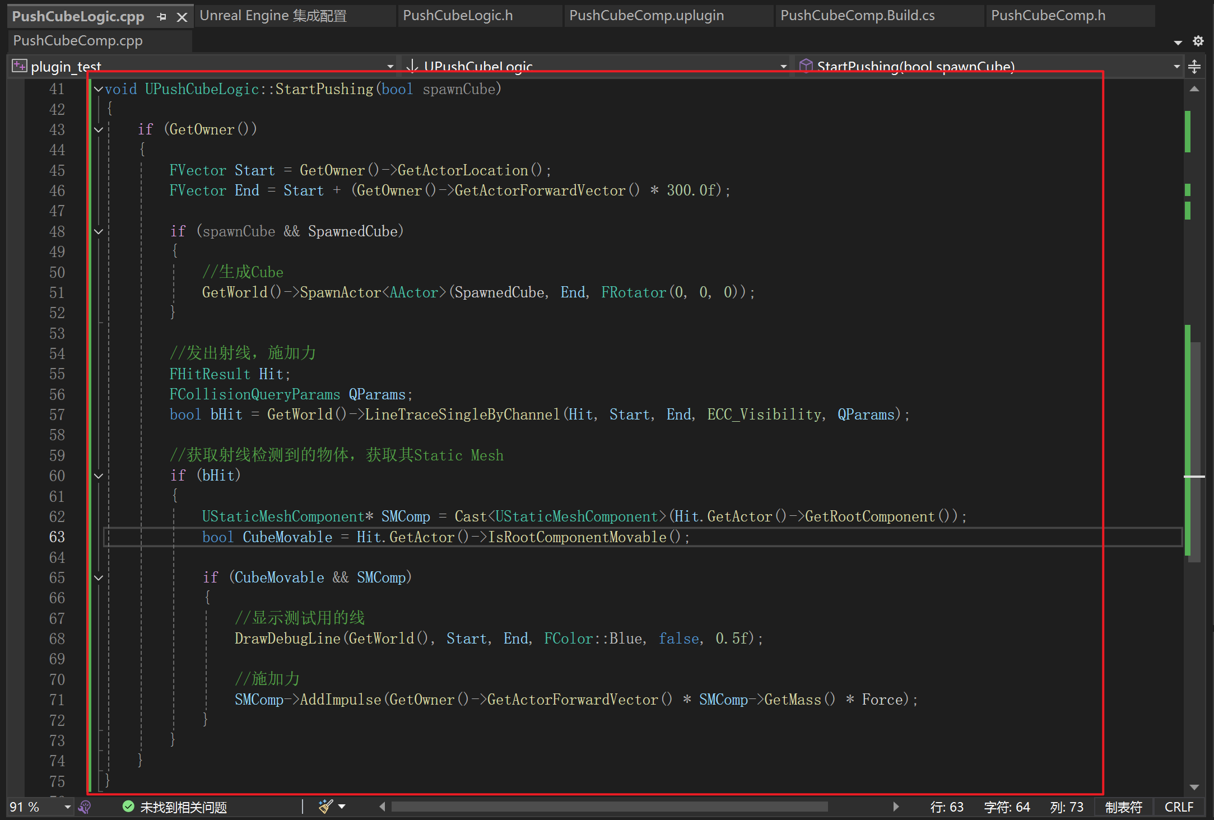
Task: Click the IntelliCode health indicator icon
Action: (85, 807)
